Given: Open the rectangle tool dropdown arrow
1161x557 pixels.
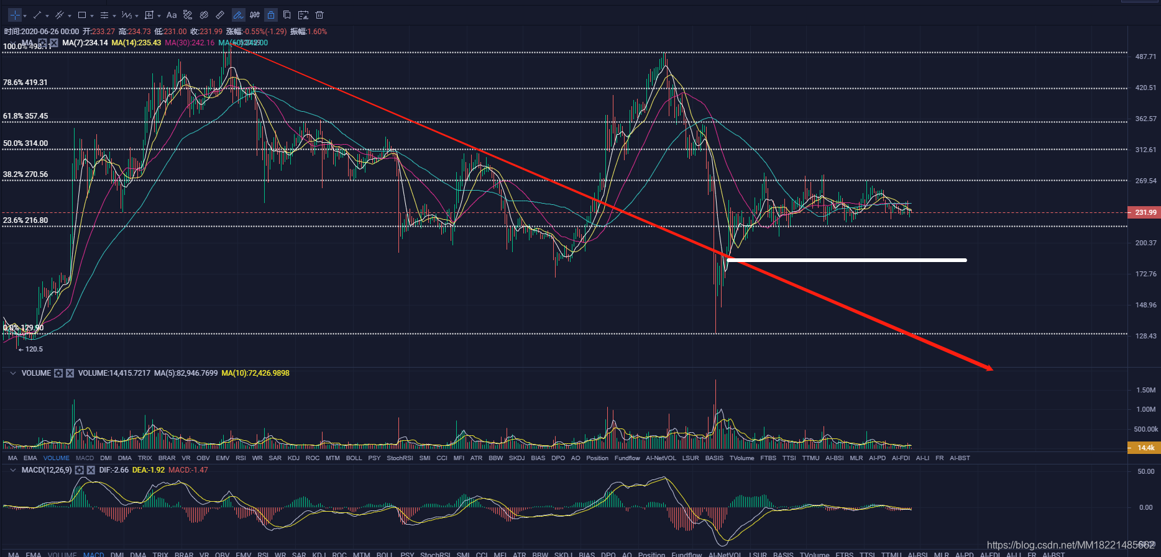Looking at the screenshot, I should click(x=92, y=16).
